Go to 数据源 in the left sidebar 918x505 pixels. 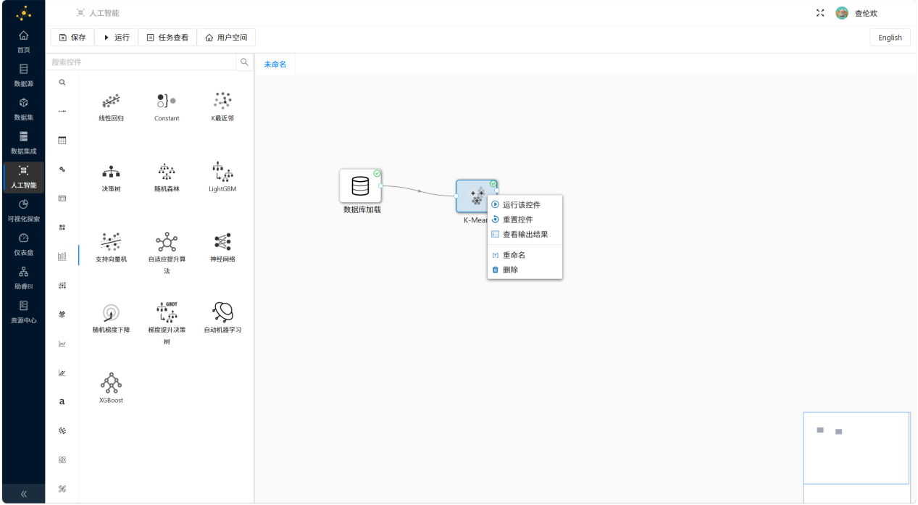click(23, 75)
